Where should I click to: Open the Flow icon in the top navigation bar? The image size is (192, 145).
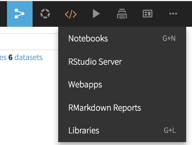(x=20, y=14)
